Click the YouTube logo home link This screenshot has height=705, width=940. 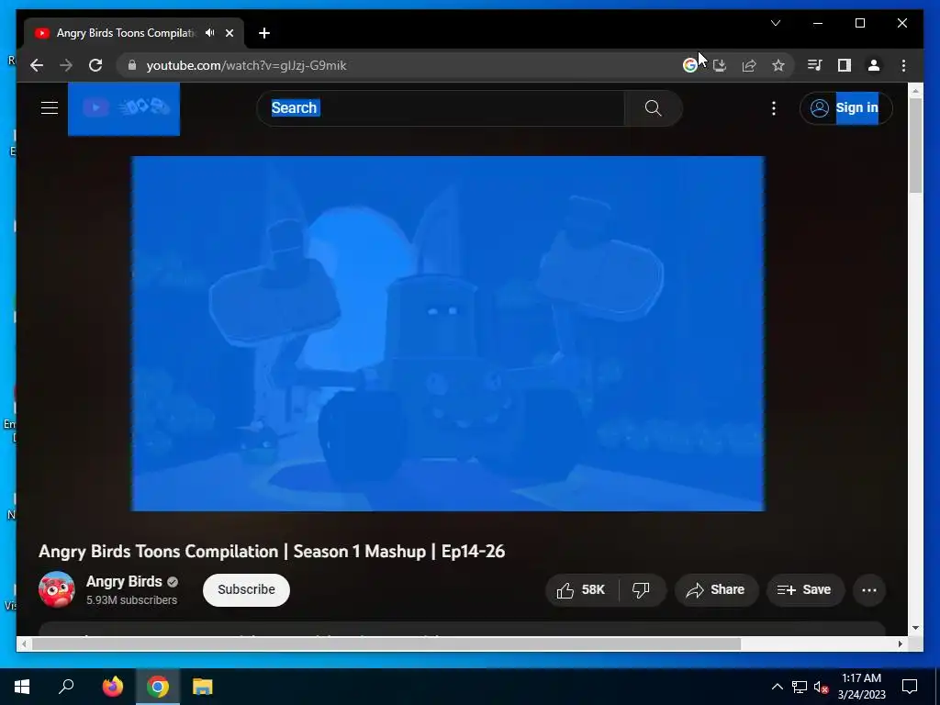pos(124,108)
